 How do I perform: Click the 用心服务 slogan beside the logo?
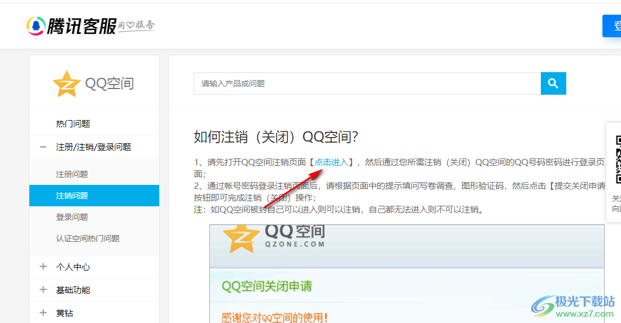(137, 26)
